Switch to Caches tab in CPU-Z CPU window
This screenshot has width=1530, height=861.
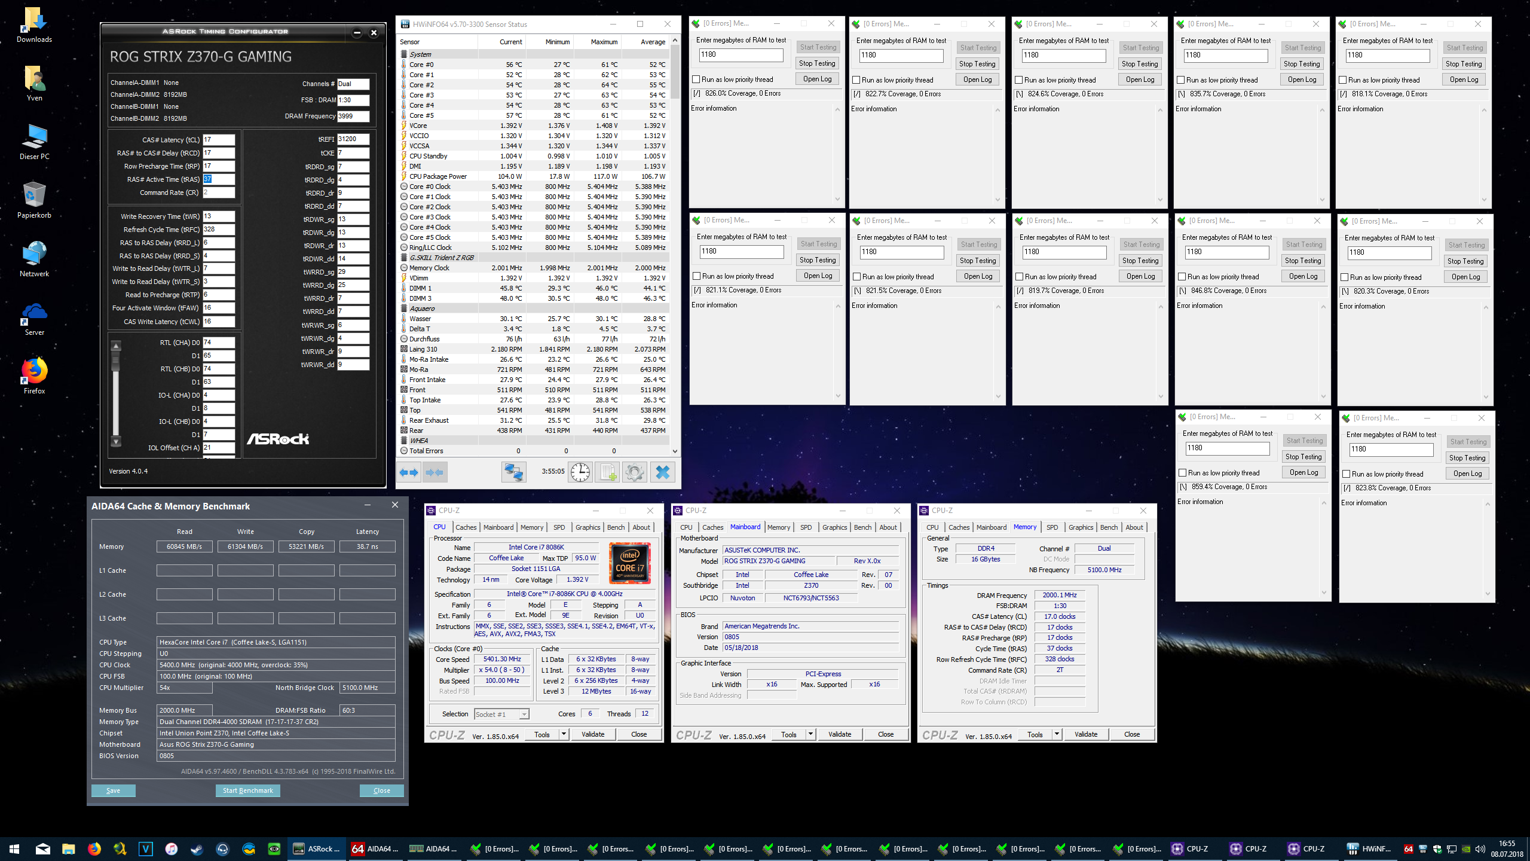tap(466, 527)
